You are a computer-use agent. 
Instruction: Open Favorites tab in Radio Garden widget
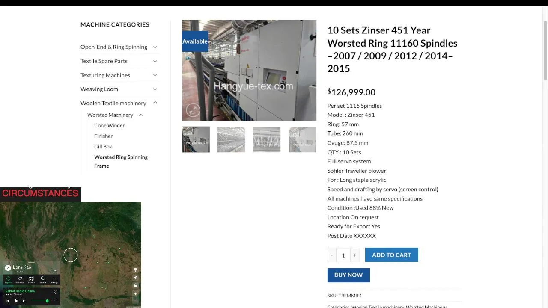coord(20,280)
